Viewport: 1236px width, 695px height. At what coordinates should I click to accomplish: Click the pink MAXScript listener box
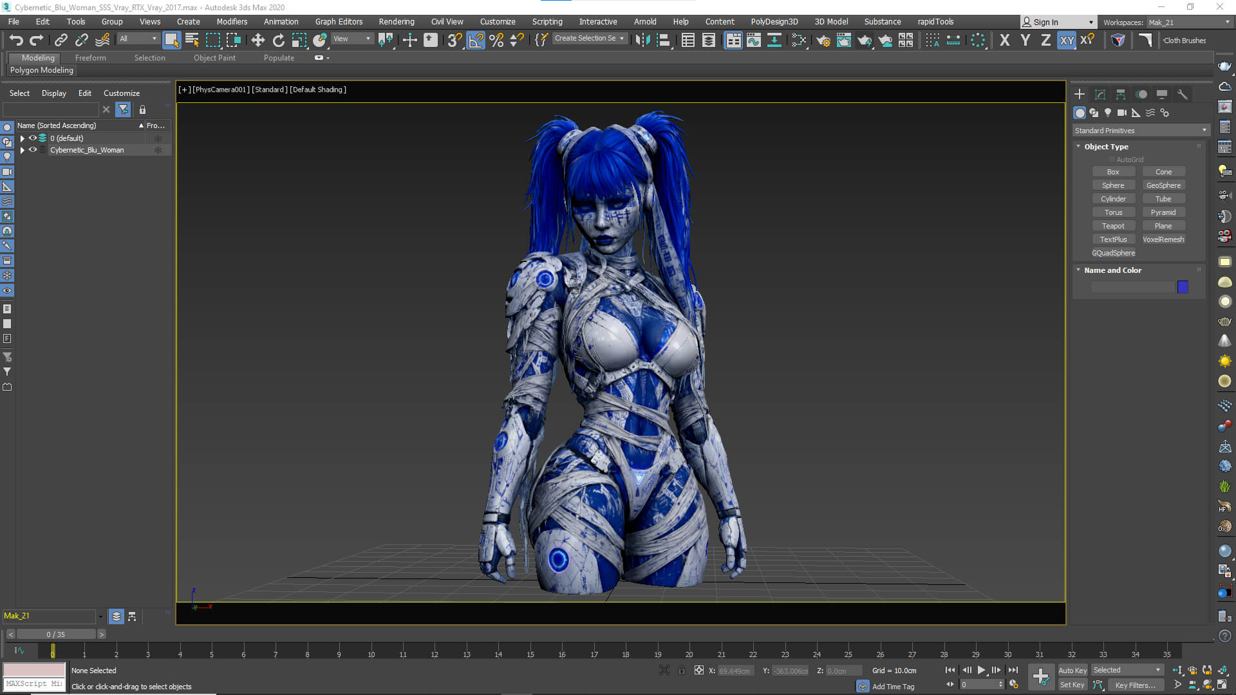(x=34, y=670)
